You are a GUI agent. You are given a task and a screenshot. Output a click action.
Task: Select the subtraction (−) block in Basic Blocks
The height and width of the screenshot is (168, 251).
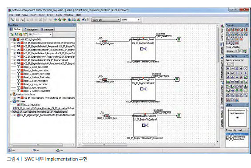click(232, 69)
